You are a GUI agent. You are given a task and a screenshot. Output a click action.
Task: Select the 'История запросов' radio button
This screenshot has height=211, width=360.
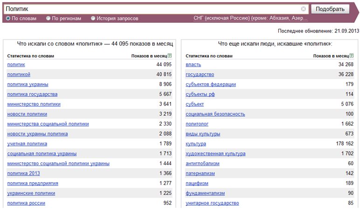93,18
